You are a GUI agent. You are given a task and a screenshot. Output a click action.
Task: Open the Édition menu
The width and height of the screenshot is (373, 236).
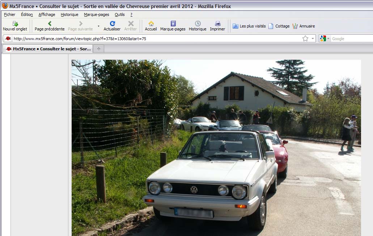pyautogui.click(x=27, y=14)
